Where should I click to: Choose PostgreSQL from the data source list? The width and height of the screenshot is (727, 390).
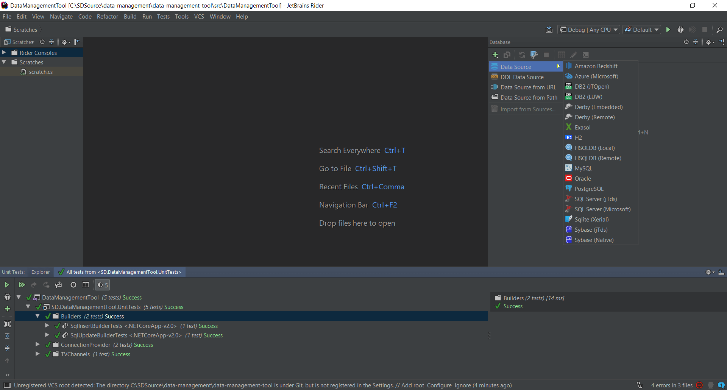coord(588,189)
